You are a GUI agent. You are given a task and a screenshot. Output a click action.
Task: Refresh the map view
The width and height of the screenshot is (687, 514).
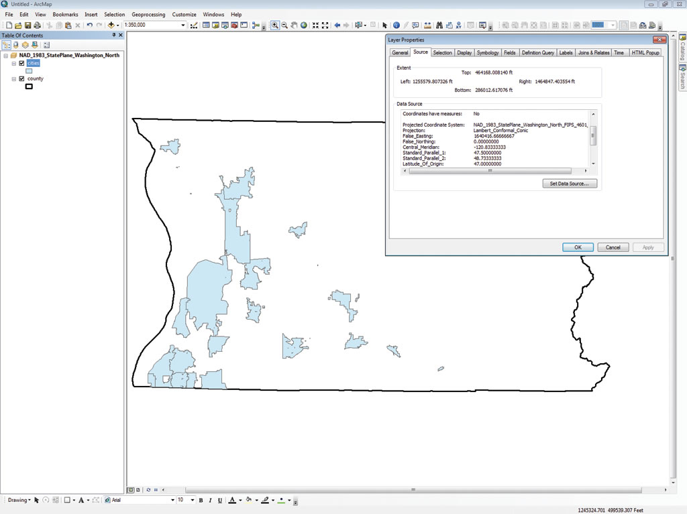coord(148,490)
